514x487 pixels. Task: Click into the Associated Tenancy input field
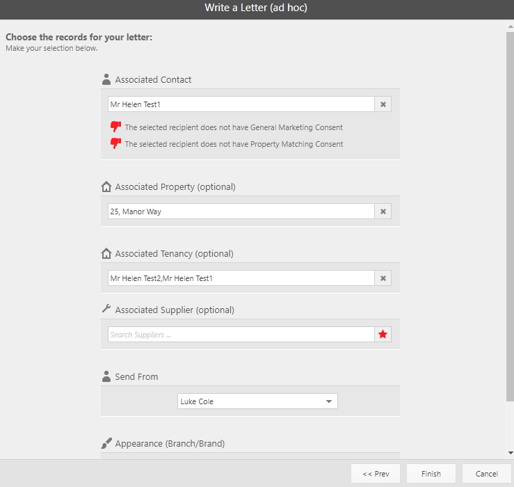point(241,278)
